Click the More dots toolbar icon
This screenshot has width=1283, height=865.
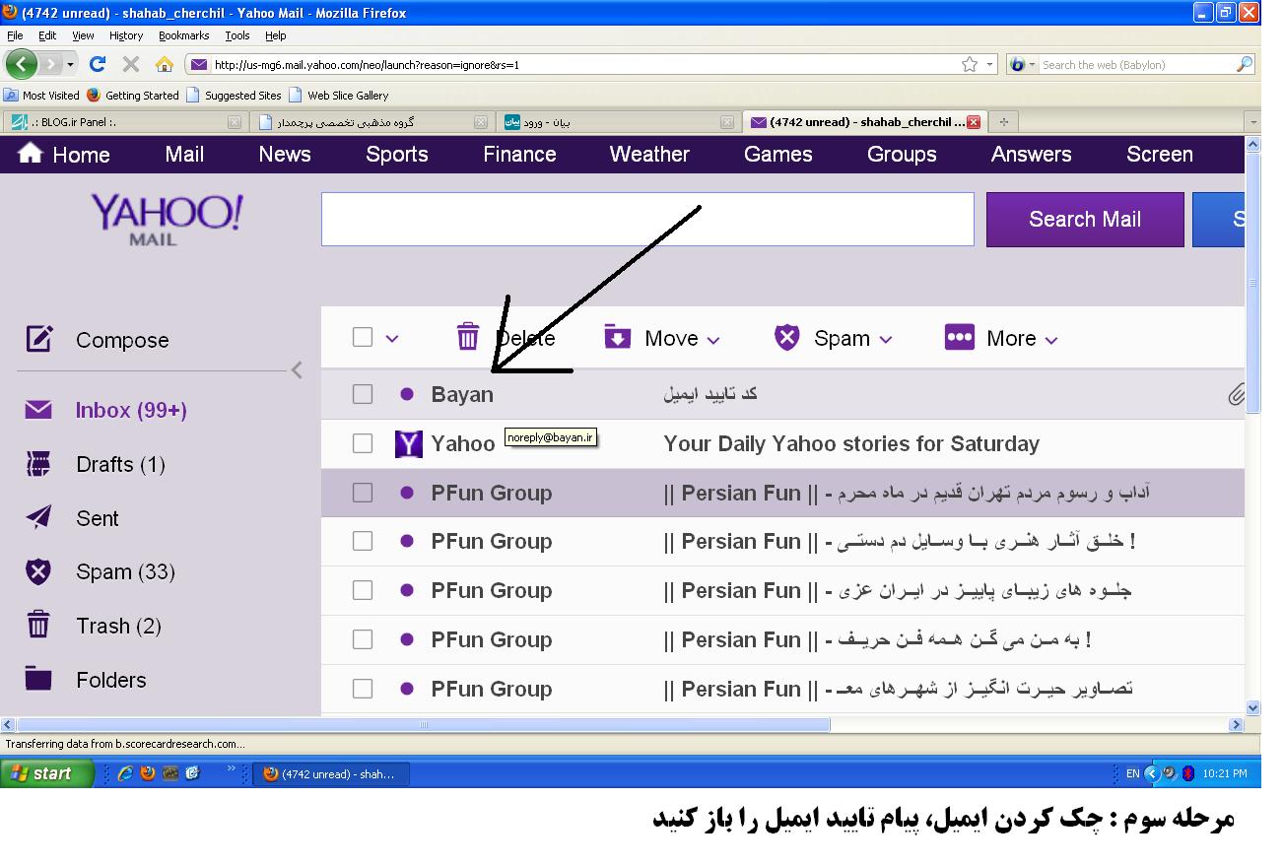tap(959, 338)
